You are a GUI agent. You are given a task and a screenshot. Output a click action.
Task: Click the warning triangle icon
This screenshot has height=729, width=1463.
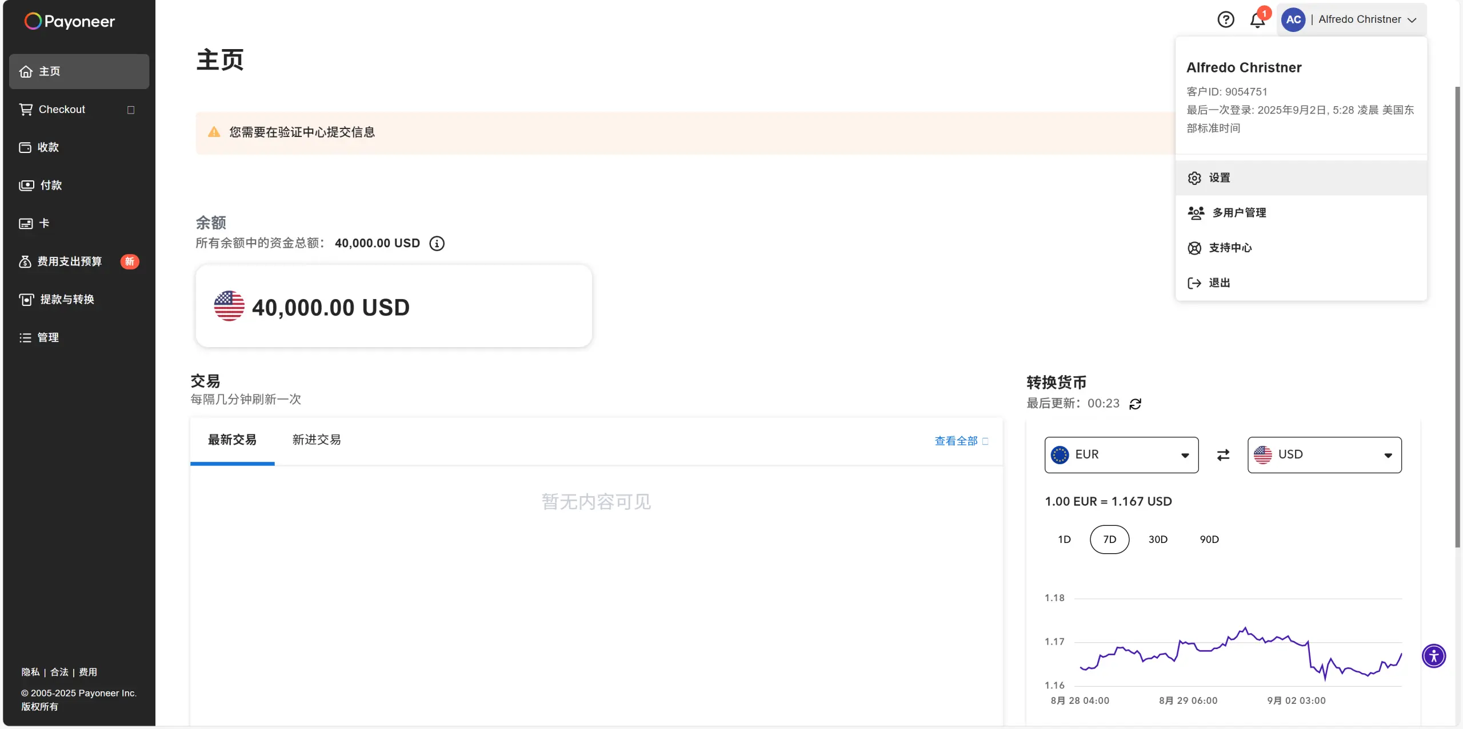(214, 132)
